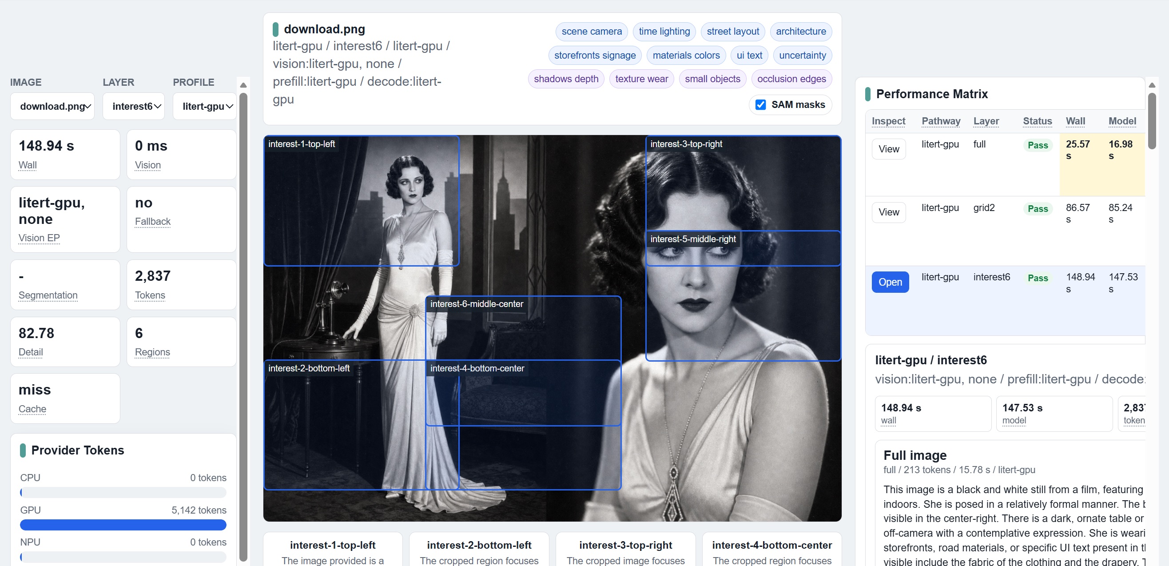Viewport: 1169px width, 566px height.
Task: Select the storefronts signage tag
Action: pos(594,56)
